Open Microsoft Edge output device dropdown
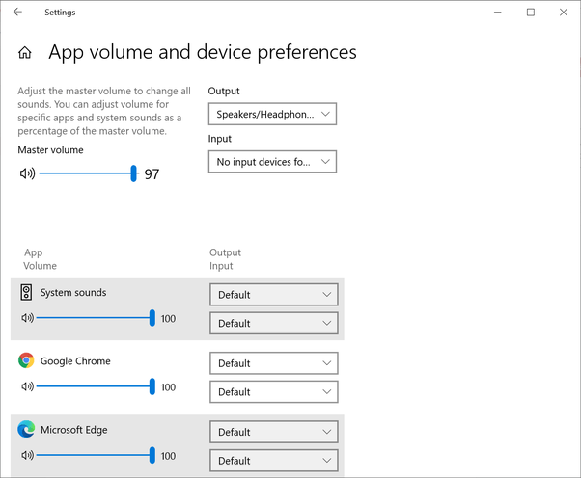 (273, 433)
